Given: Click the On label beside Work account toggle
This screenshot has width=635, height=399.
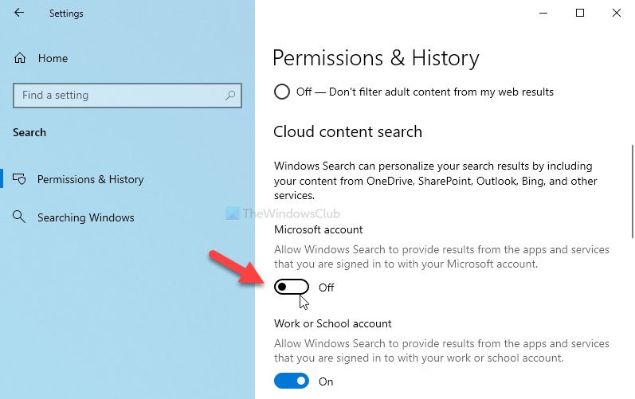Looking at the screenshot, I should [326, 381].
